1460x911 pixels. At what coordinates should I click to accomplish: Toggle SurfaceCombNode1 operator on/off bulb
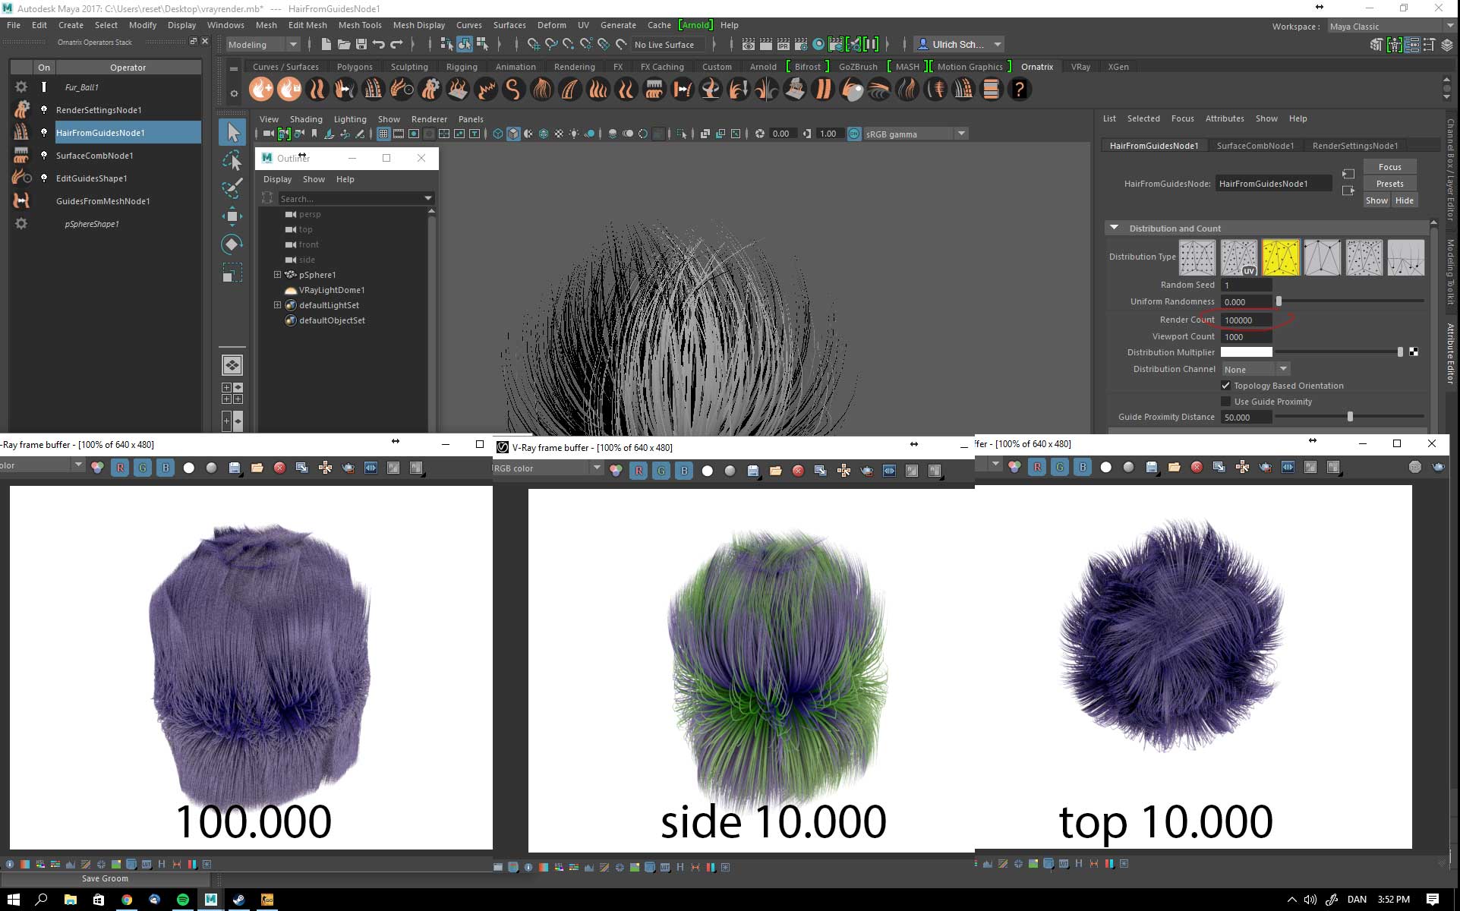[x=44, y=156]
